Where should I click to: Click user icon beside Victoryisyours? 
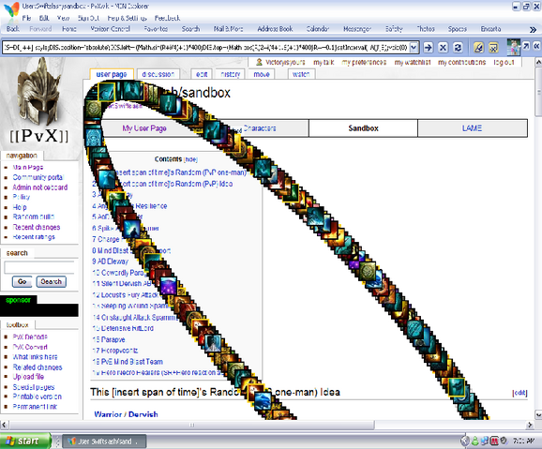[259, 62]
